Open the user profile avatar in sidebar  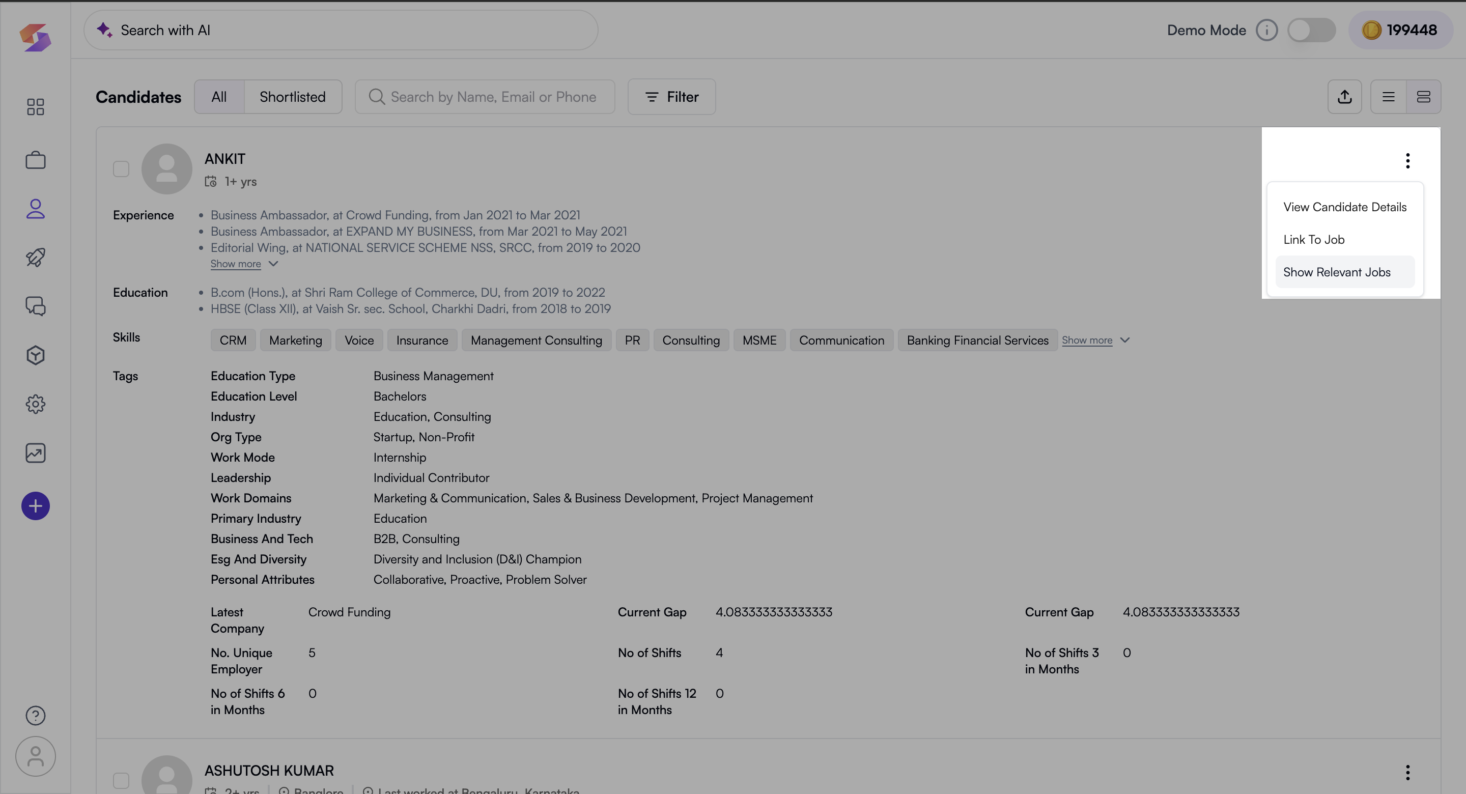point(35,756)
